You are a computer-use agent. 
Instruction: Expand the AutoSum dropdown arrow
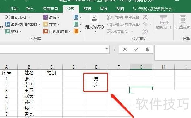30,17
